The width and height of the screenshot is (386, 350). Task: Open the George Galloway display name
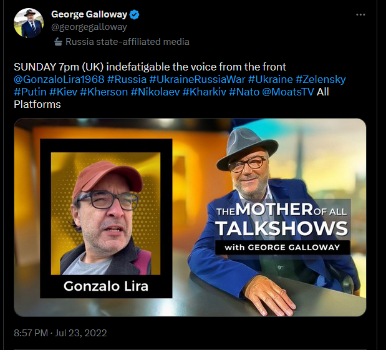pyautogui.click(x=89, y=14)
